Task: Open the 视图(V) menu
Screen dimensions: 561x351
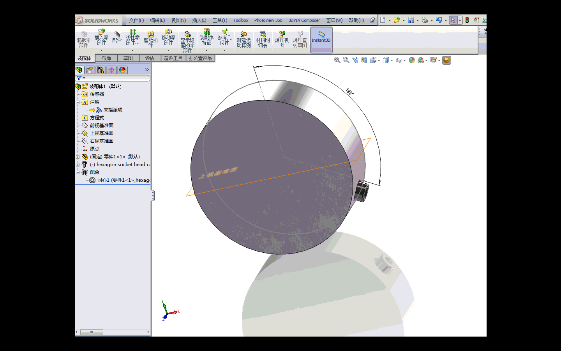Action: coord(178,20)
